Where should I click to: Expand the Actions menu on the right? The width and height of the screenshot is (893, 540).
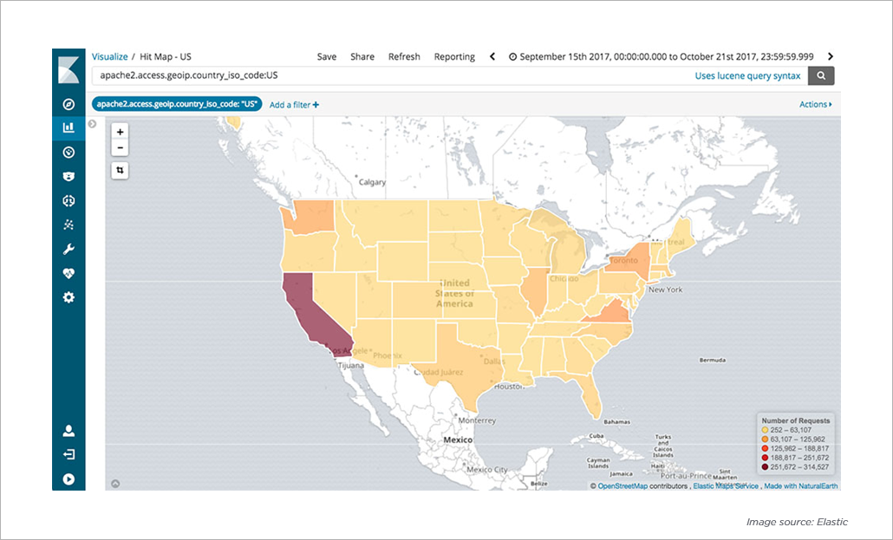[x=813, y=103]
